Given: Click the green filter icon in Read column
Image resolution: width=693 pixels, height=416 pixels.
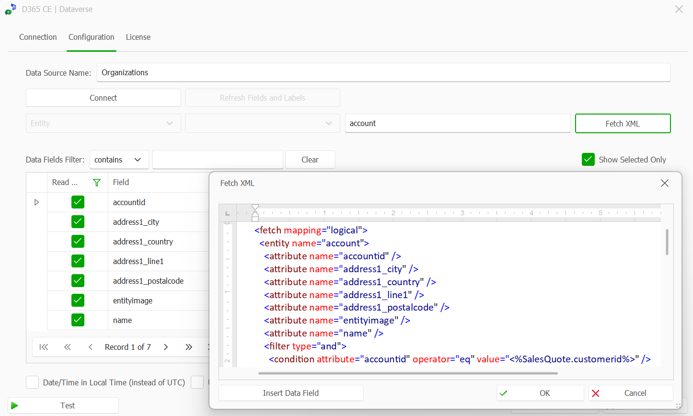Looking at the screenshot, I should click(97, 183).
